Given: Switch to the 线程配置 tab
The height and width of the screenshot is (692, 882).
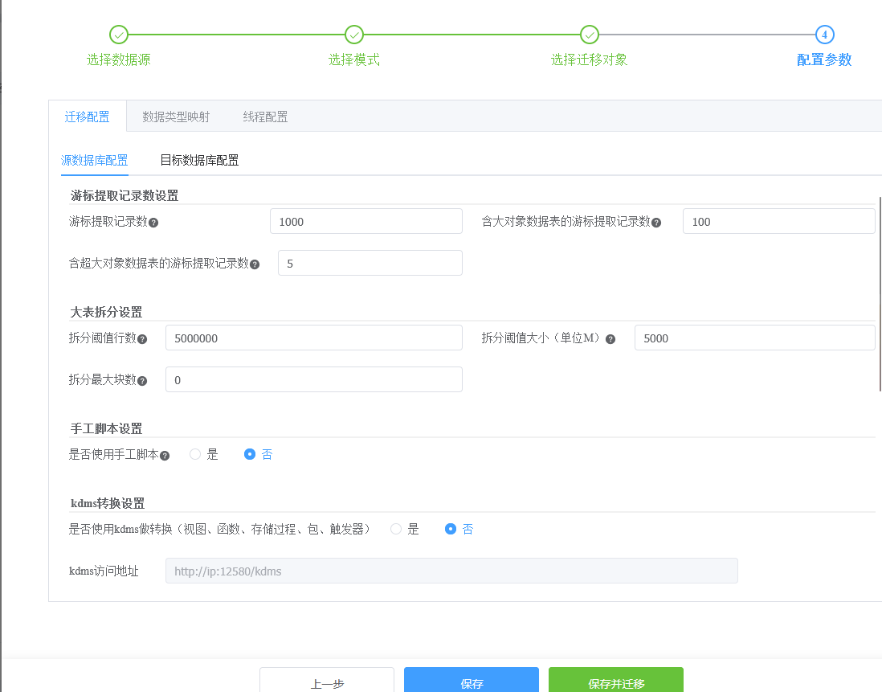Looking at the screenshot, I should click(266, 117).
